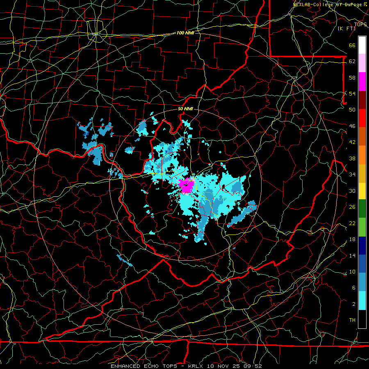
Task: Click the light pink legend swatch
Action: coord(362,63)
